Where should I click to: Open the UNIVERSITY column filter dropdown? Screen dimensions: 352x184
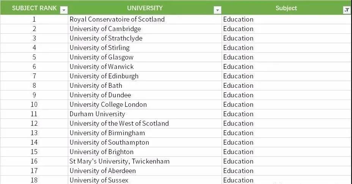pos(217,10)
